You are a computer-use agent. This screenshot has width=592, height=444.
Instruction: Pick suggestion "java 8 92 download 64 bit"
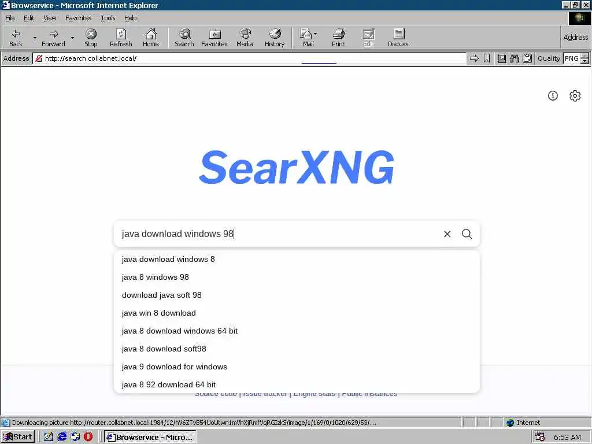pyautogui.click(x=297, y=384)
